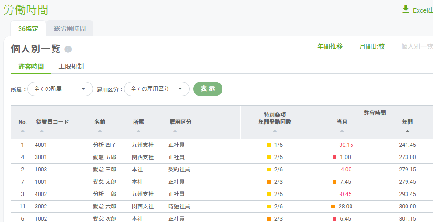The width and height of the screenshot is (433, 222).
Task: Click the Excel出力 link text
Action: point(423,10)
